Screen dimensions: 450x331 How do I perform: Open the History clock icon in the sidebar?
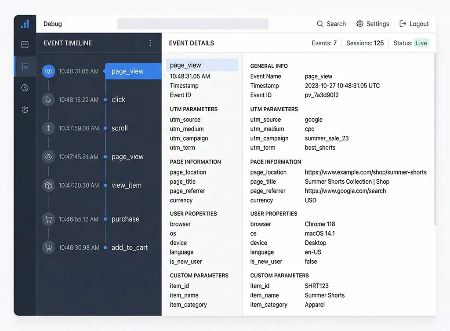[x=25, y=87]
